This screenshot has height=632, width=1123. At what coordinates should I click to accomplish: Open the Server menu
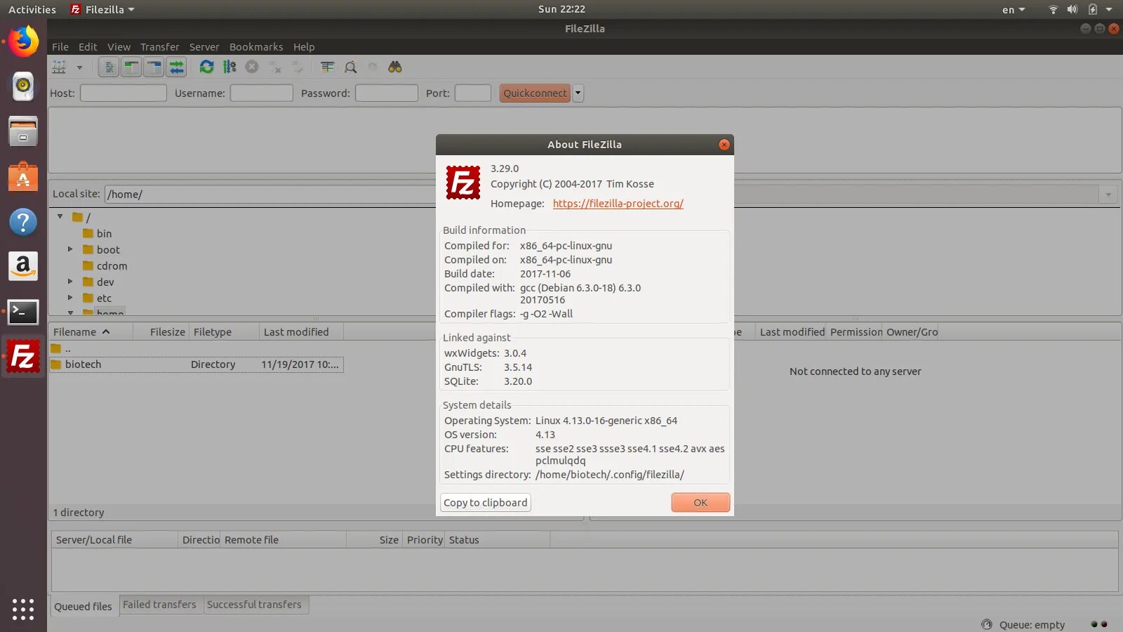coord(204,47)
